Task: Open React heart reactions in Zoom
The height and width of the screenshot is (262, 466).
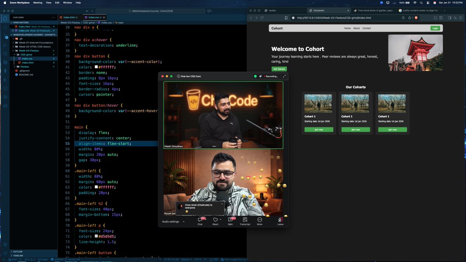Action: (x=215, y=221)
